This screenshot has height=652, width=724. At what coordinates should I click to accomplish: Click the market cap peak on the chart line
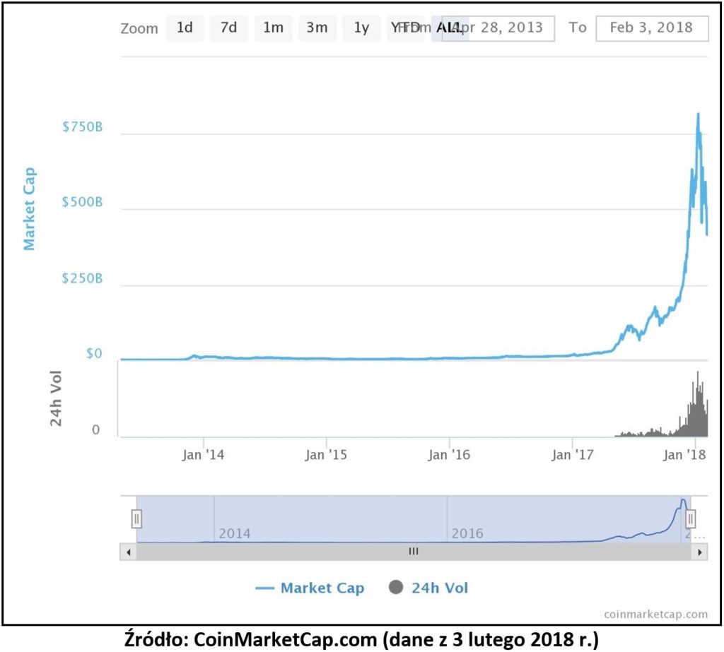tap(698, 114)
